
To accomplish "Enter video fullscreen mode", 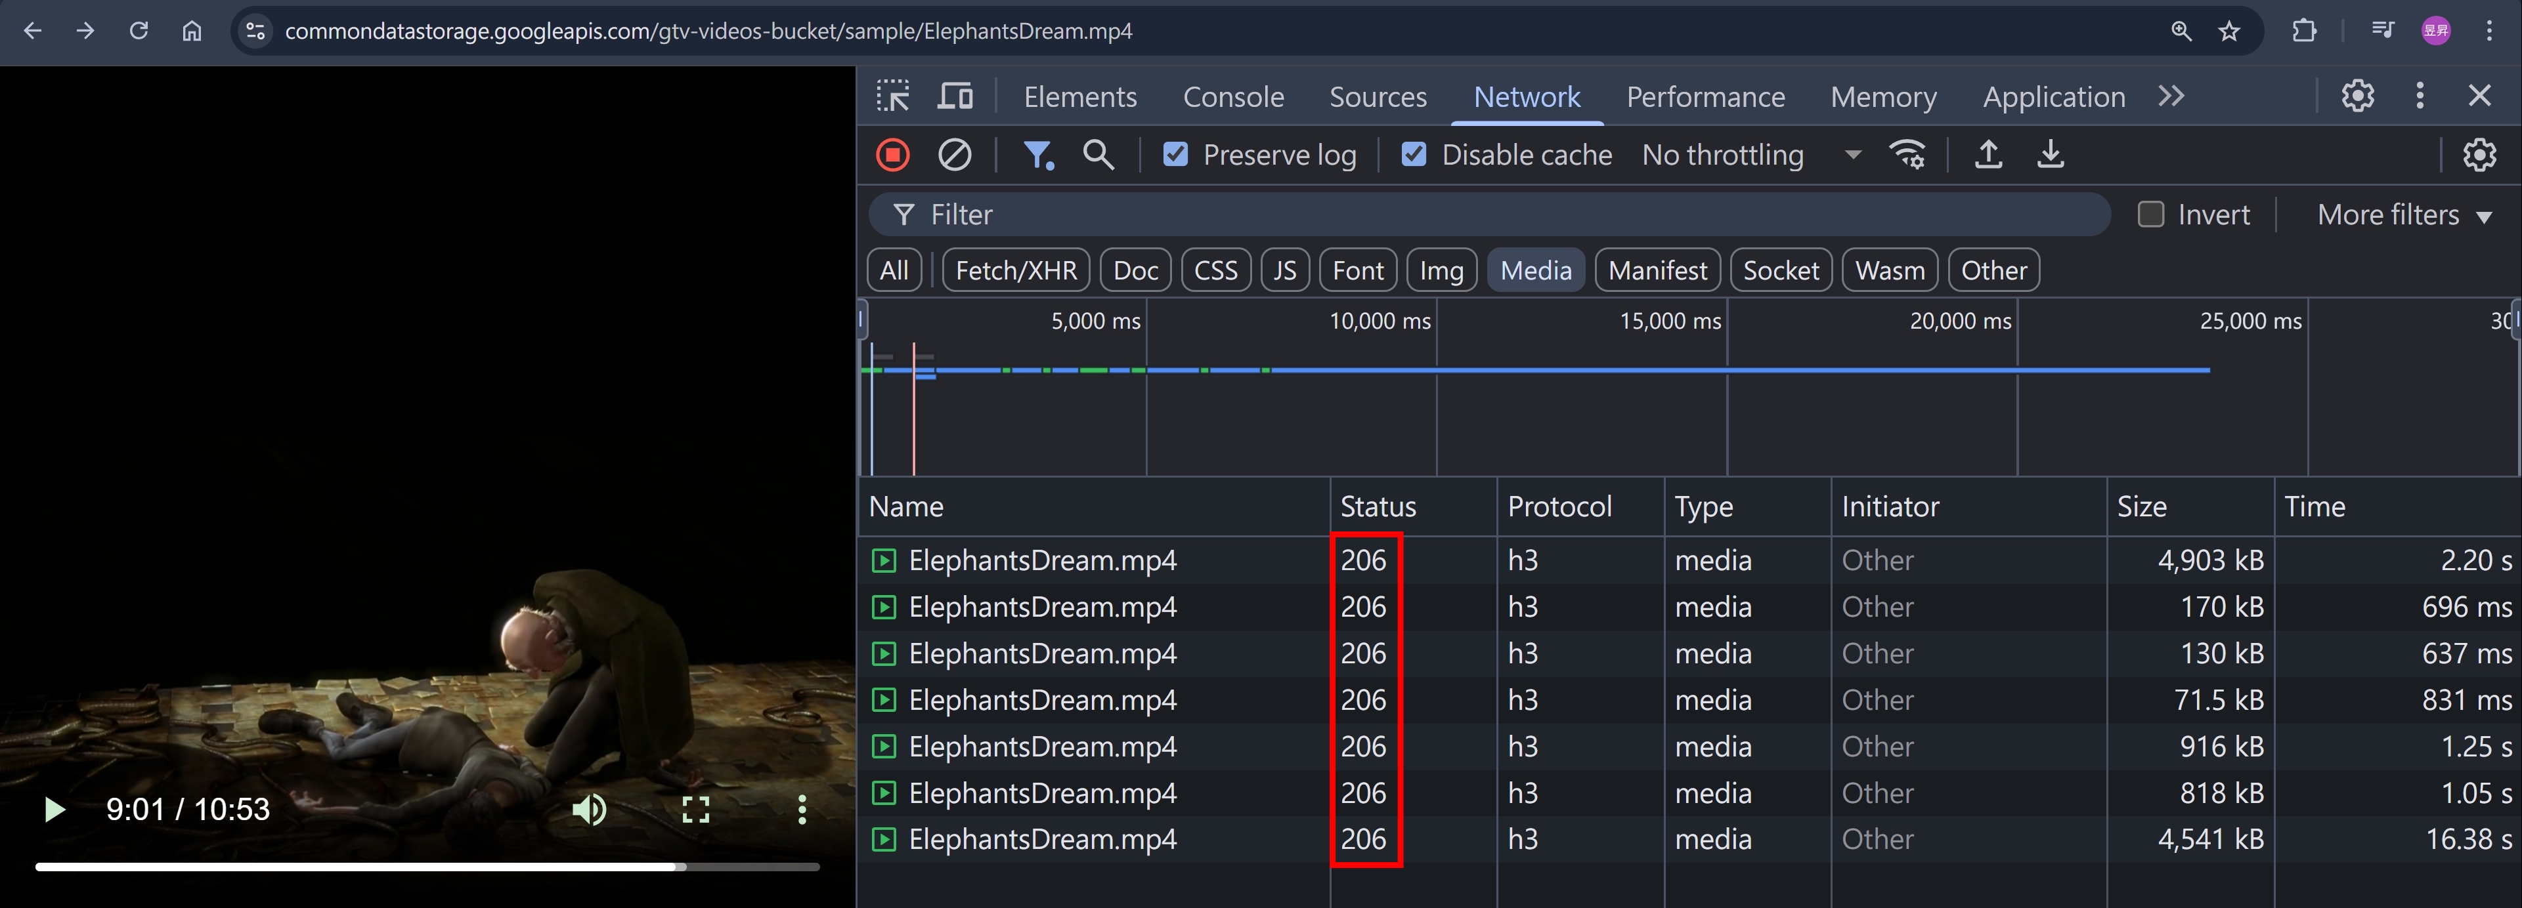I will click(696, 809).
